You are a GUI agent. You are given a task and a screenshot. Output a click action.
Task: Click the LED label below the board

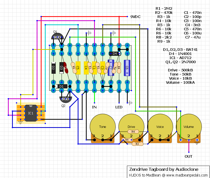click(x=119, y=107)
